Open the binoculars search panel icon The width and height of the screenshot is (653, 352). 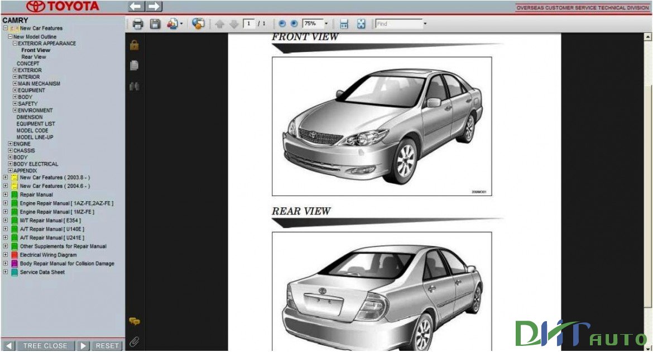coord(134,87)
